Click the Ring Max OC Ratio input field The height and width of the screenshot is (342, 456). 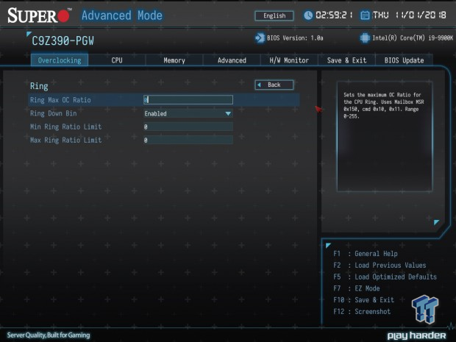(188, 100)
